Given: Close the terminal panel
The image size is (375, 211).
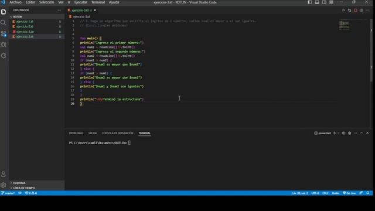Looking at the screenshot, I should click(367, 133).
